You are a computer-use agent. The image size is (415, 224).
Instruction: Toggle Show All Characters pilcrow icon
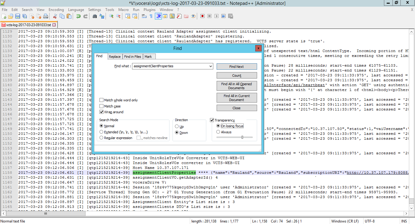pyautogui.click(x=151, y=16)
